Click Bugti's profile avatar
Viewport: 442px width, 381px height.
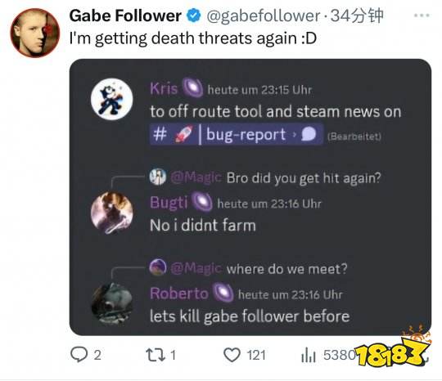(112, 213)
